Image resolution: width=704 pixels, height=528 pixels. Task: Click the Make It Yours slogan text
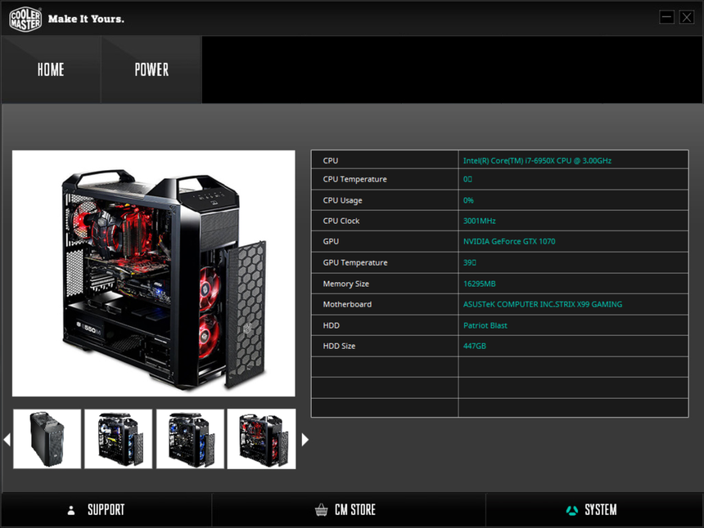[86, 19]
